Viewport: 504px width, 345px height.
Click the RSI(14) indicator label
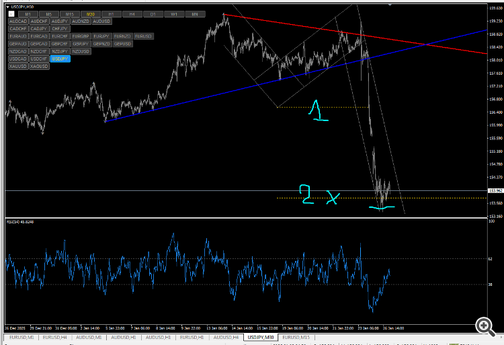point(20,222)
